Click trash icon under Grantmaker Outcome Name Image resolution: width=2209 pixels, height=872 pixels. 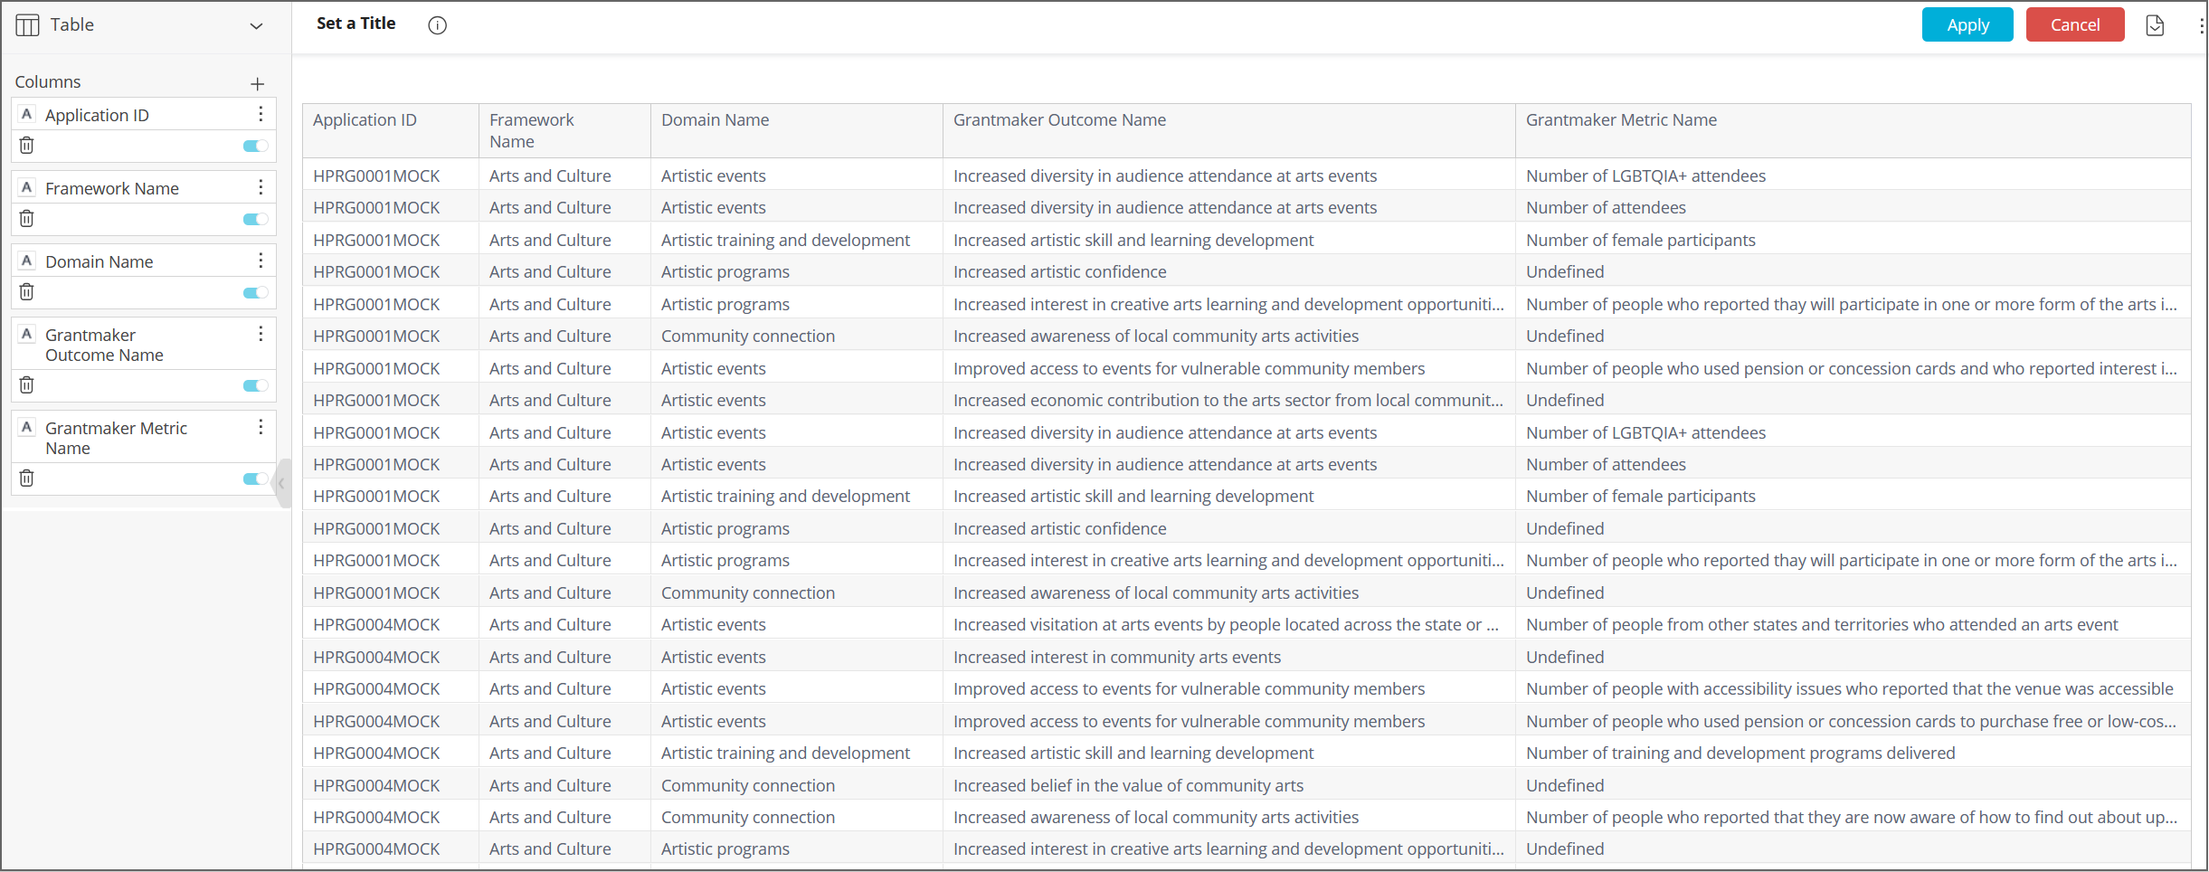click(27, 385)
